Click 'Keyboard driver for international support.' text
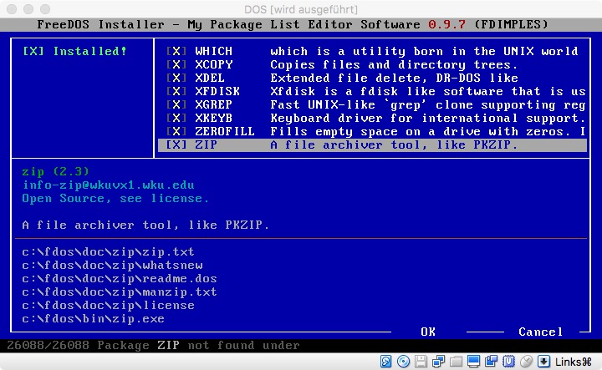This screenshot has height=370, width=602. (x=428, y=119)
